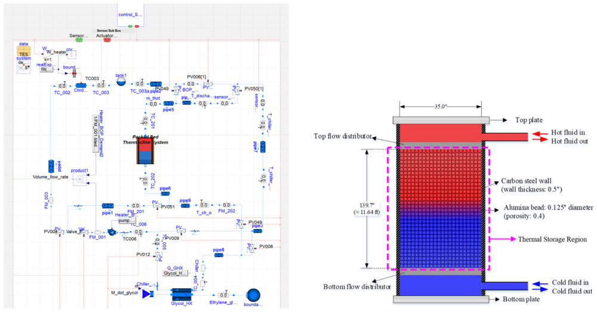Select the m_thot flow sensor
This screenshot has height=312, width=597.
[153, 104]
